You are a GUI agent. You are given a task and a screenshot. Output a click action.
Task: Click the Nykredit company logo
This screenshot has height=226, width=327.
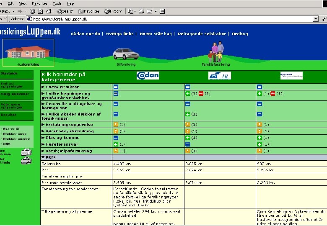[x=291, y=75]
